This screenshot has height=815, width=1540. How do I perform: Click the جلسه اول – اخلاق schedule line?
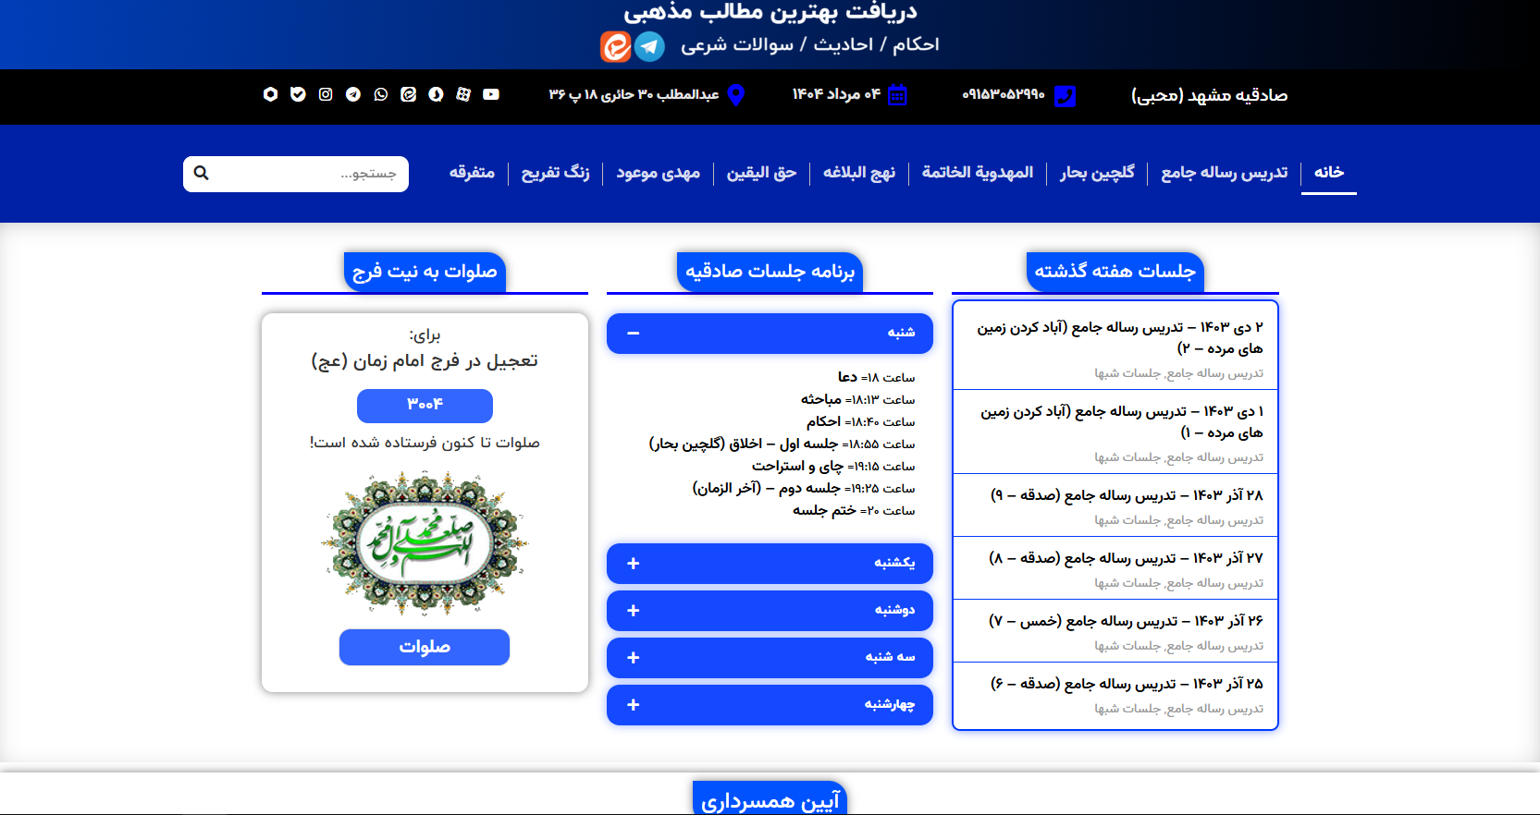click(782, 444)
